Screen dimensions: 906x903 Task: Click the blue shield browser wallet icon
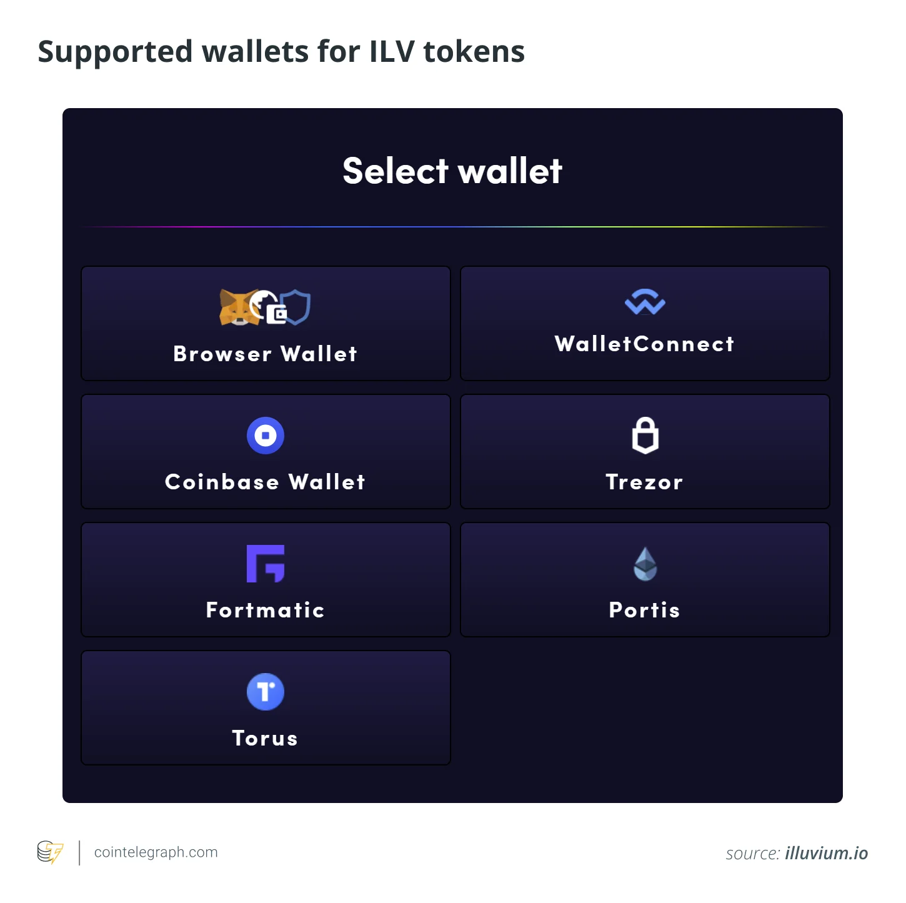296,307
